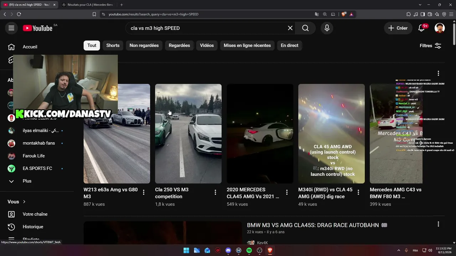Open the YouTube notifications bell
The image size is (456, 256).
(421, 28)
